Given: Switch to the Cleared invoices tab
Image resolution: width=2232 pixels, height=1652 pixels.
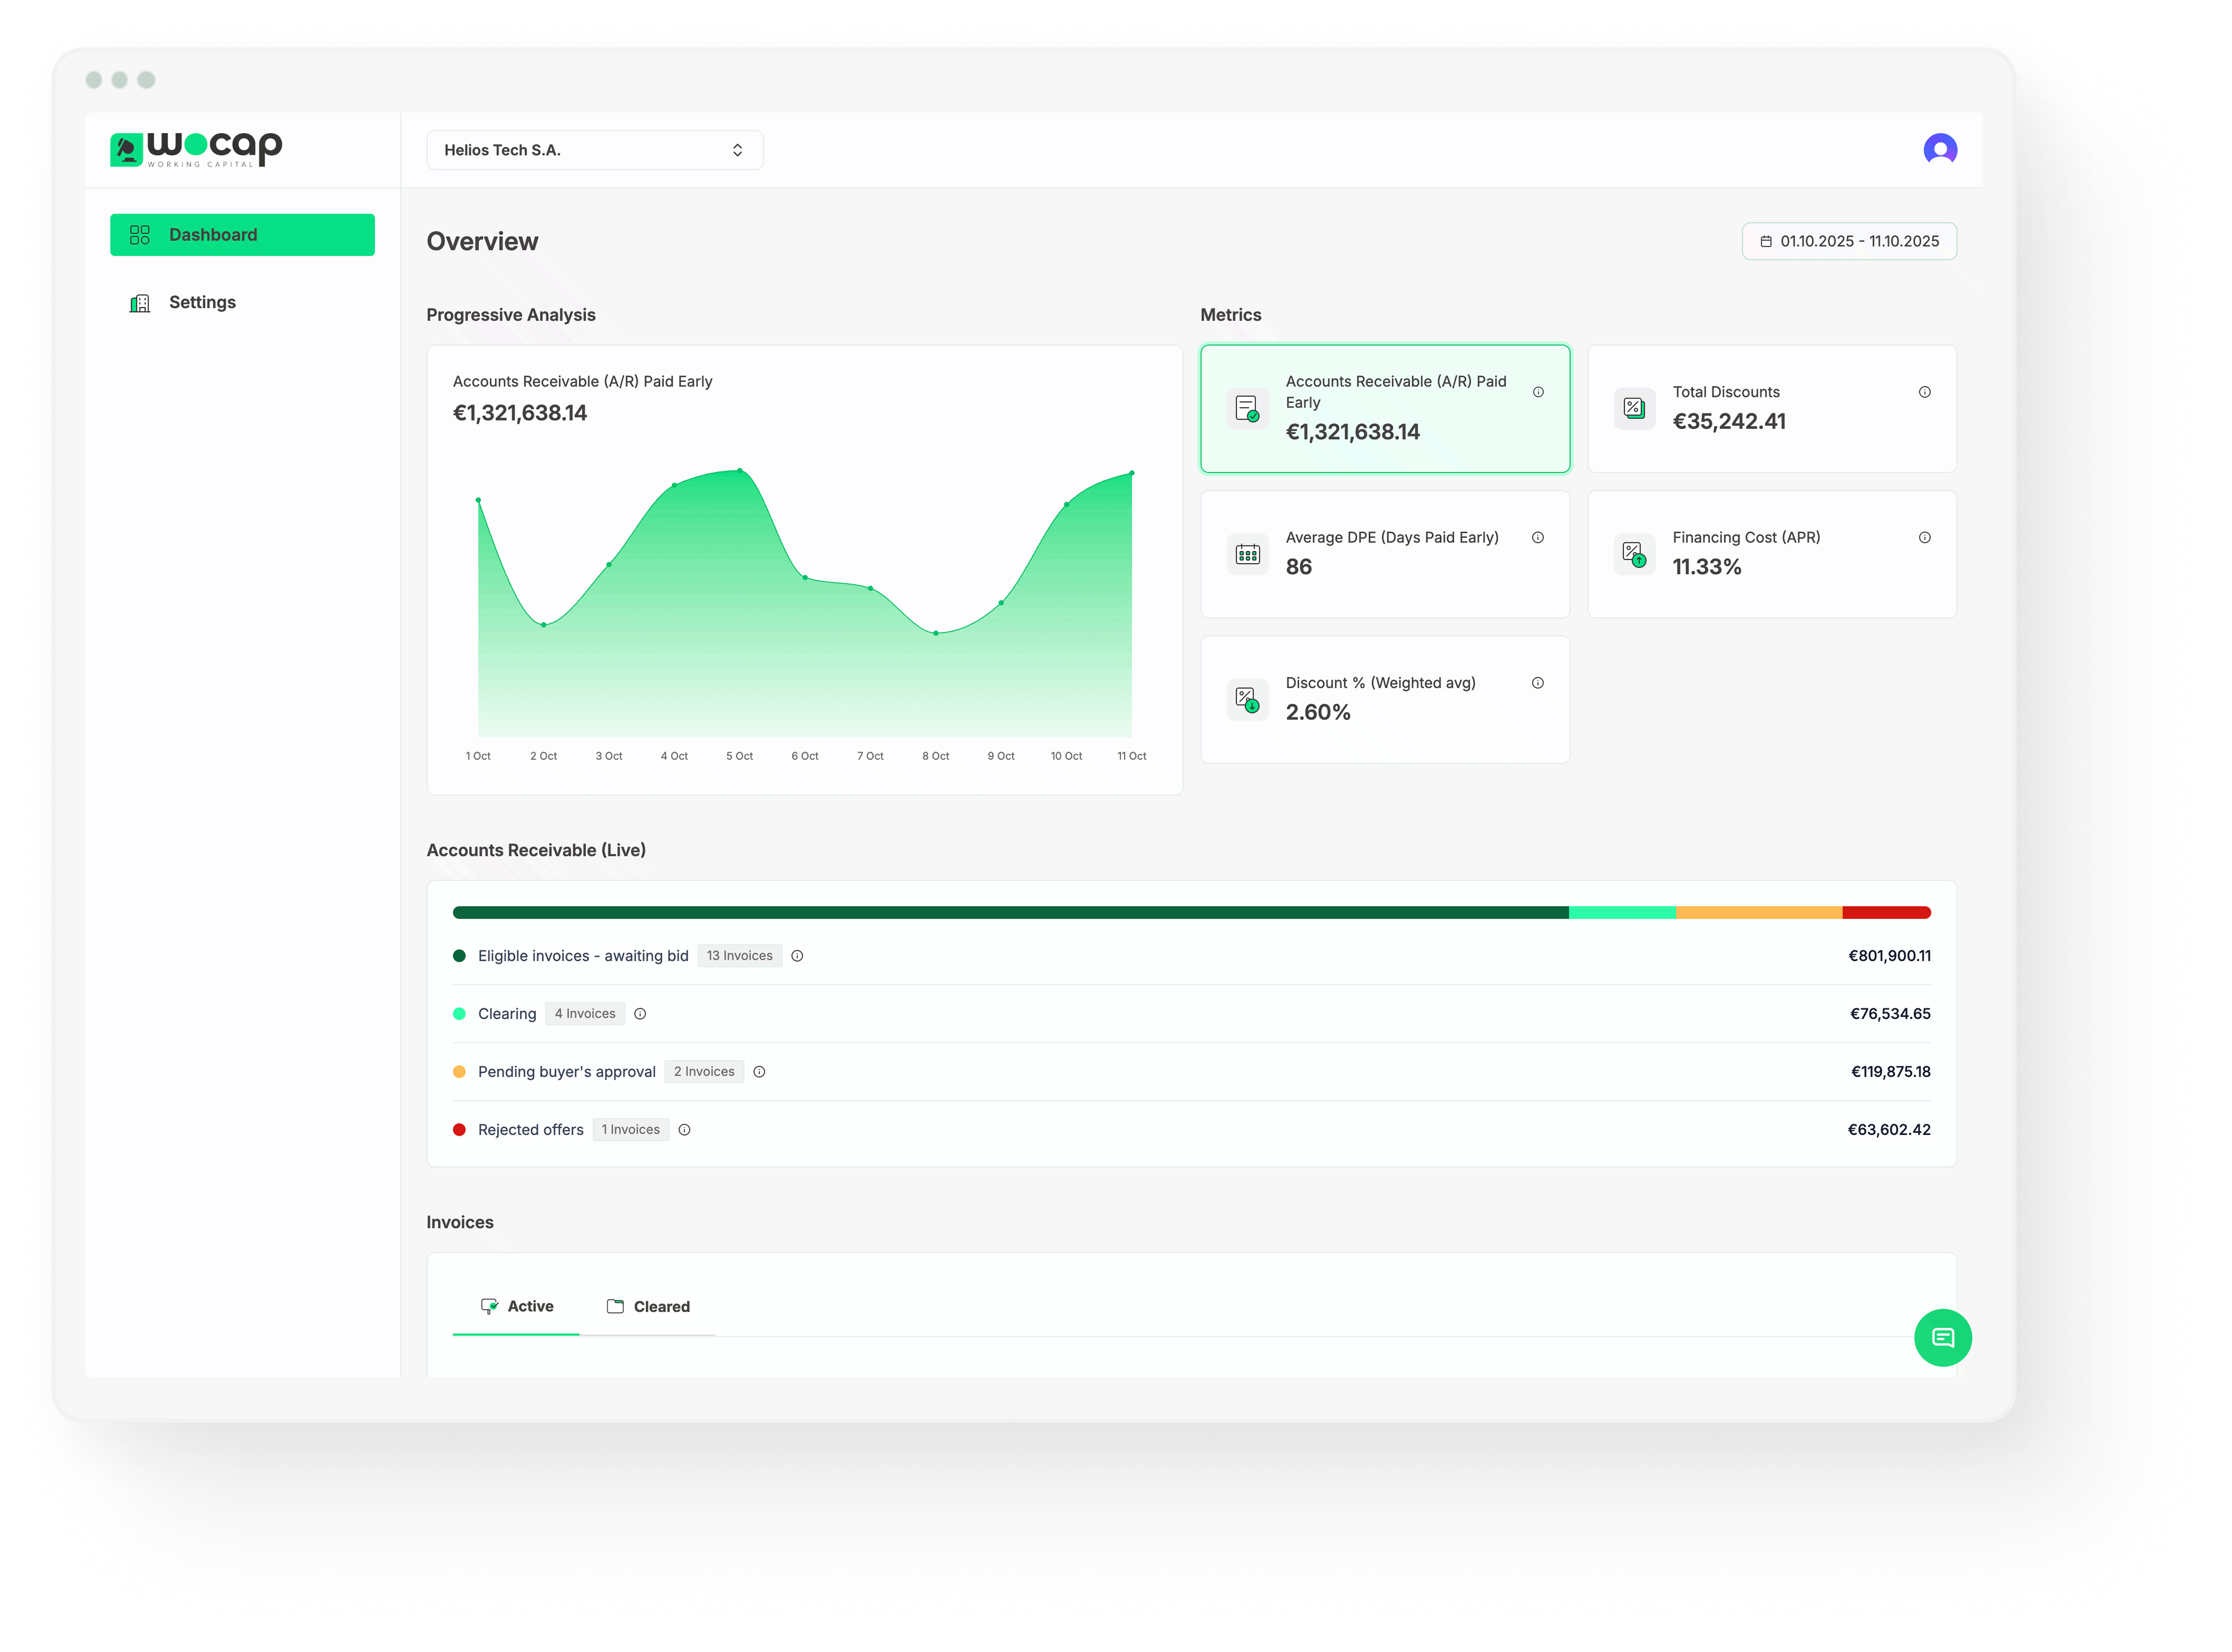Looking at the screenshot, I should click(x=648, y=1307).
